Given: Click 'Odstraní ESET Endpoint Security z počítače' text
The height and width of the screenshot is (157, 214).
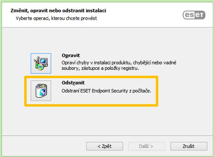Looking at the screenshot, I should 106,91.
